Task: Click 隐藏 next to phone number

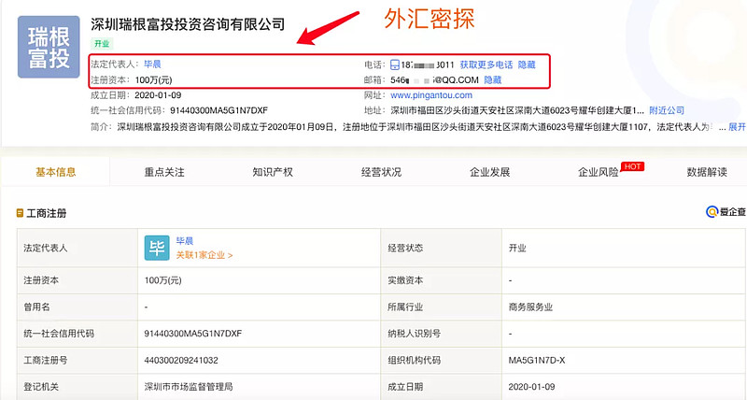Action: (x=527, y=64)
